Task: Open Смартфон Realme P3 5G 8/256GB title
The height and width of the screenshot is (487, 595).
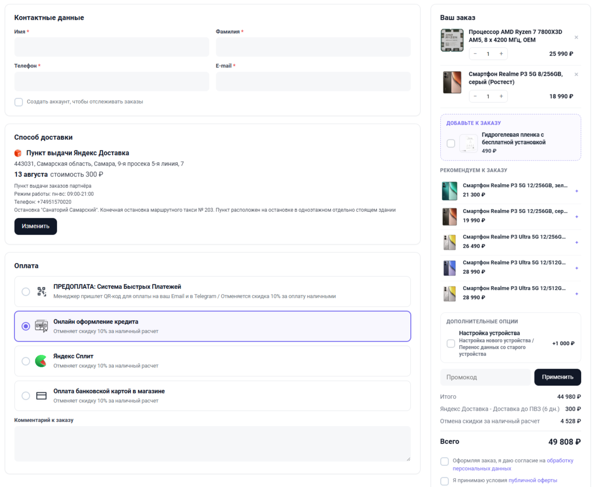Action: coord(515,78)
